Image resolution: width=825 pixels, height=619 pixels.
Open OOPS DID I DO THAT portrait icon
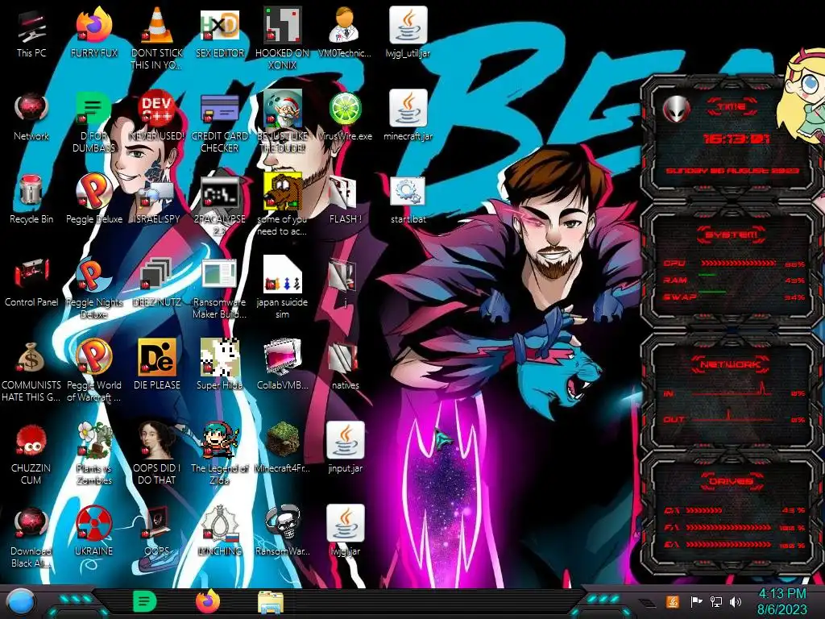[157, 455]
